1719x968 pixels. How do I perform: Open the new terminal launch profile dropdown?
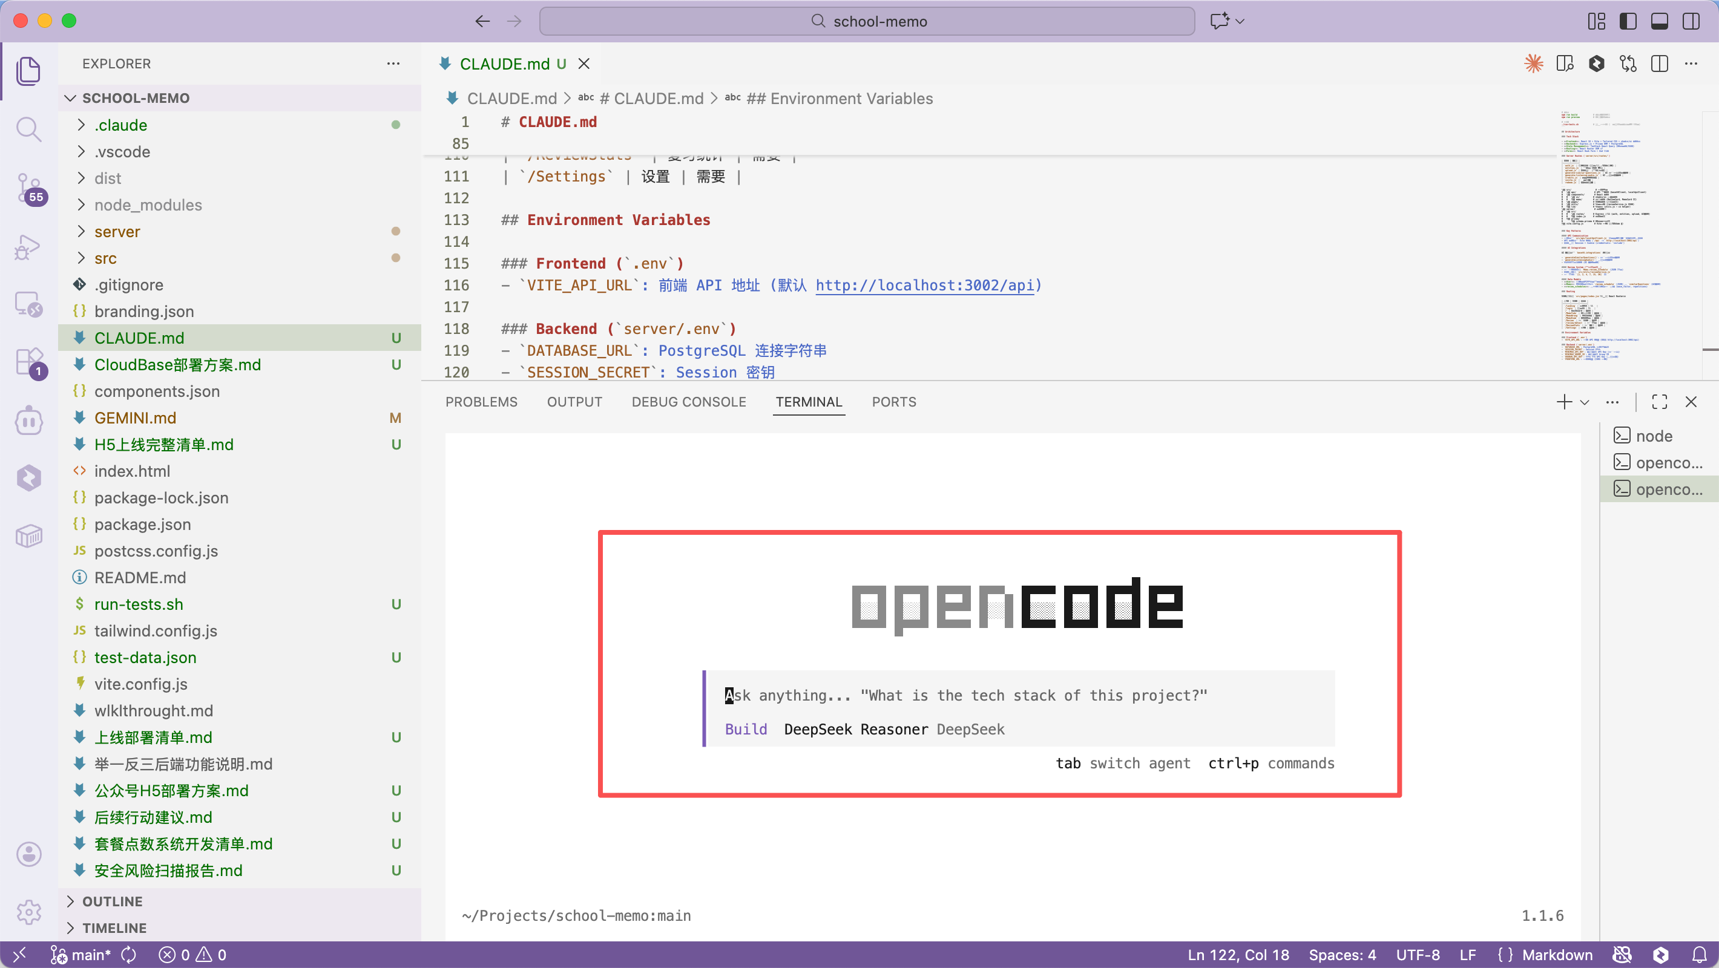[1585, 402]
